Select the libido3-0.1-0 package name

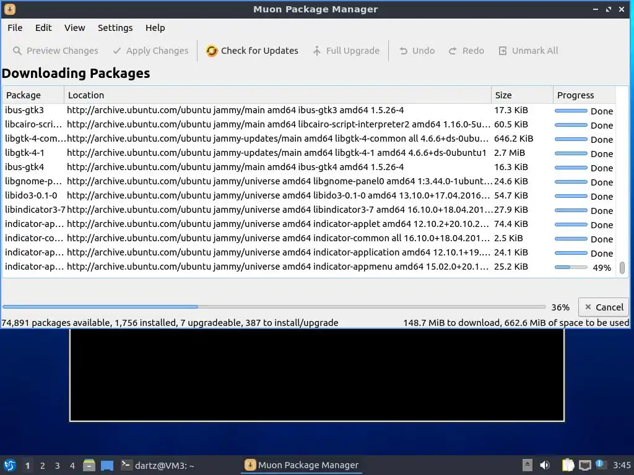coord(31,195)
